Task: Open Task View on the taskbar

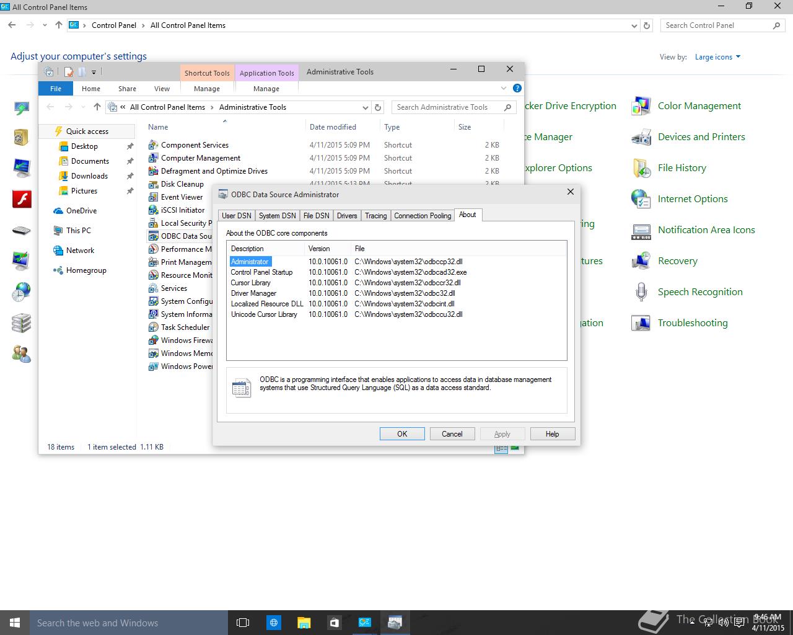Action: click(x=243, y=623)
